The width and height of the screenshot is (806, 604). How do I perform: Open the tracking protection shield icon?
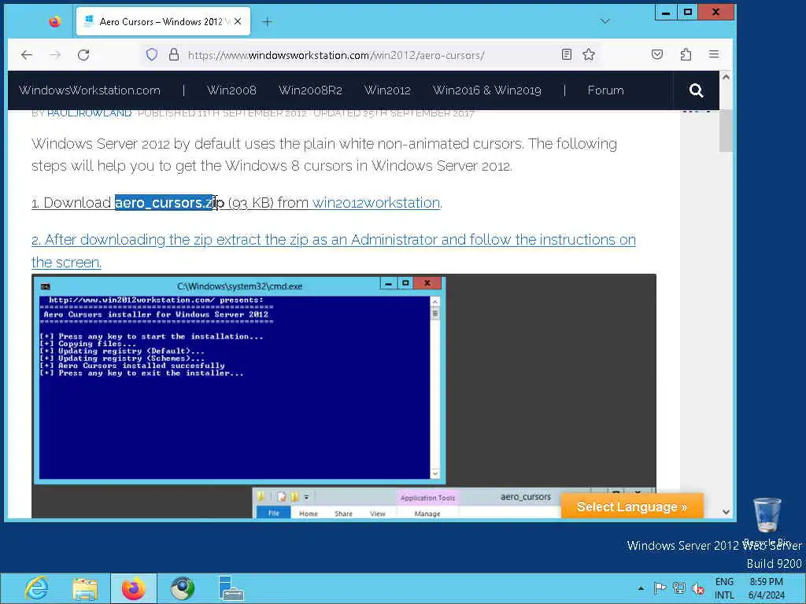(152, 54)
